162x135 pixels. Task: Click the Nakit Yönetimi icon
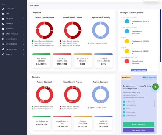point(3,34)
